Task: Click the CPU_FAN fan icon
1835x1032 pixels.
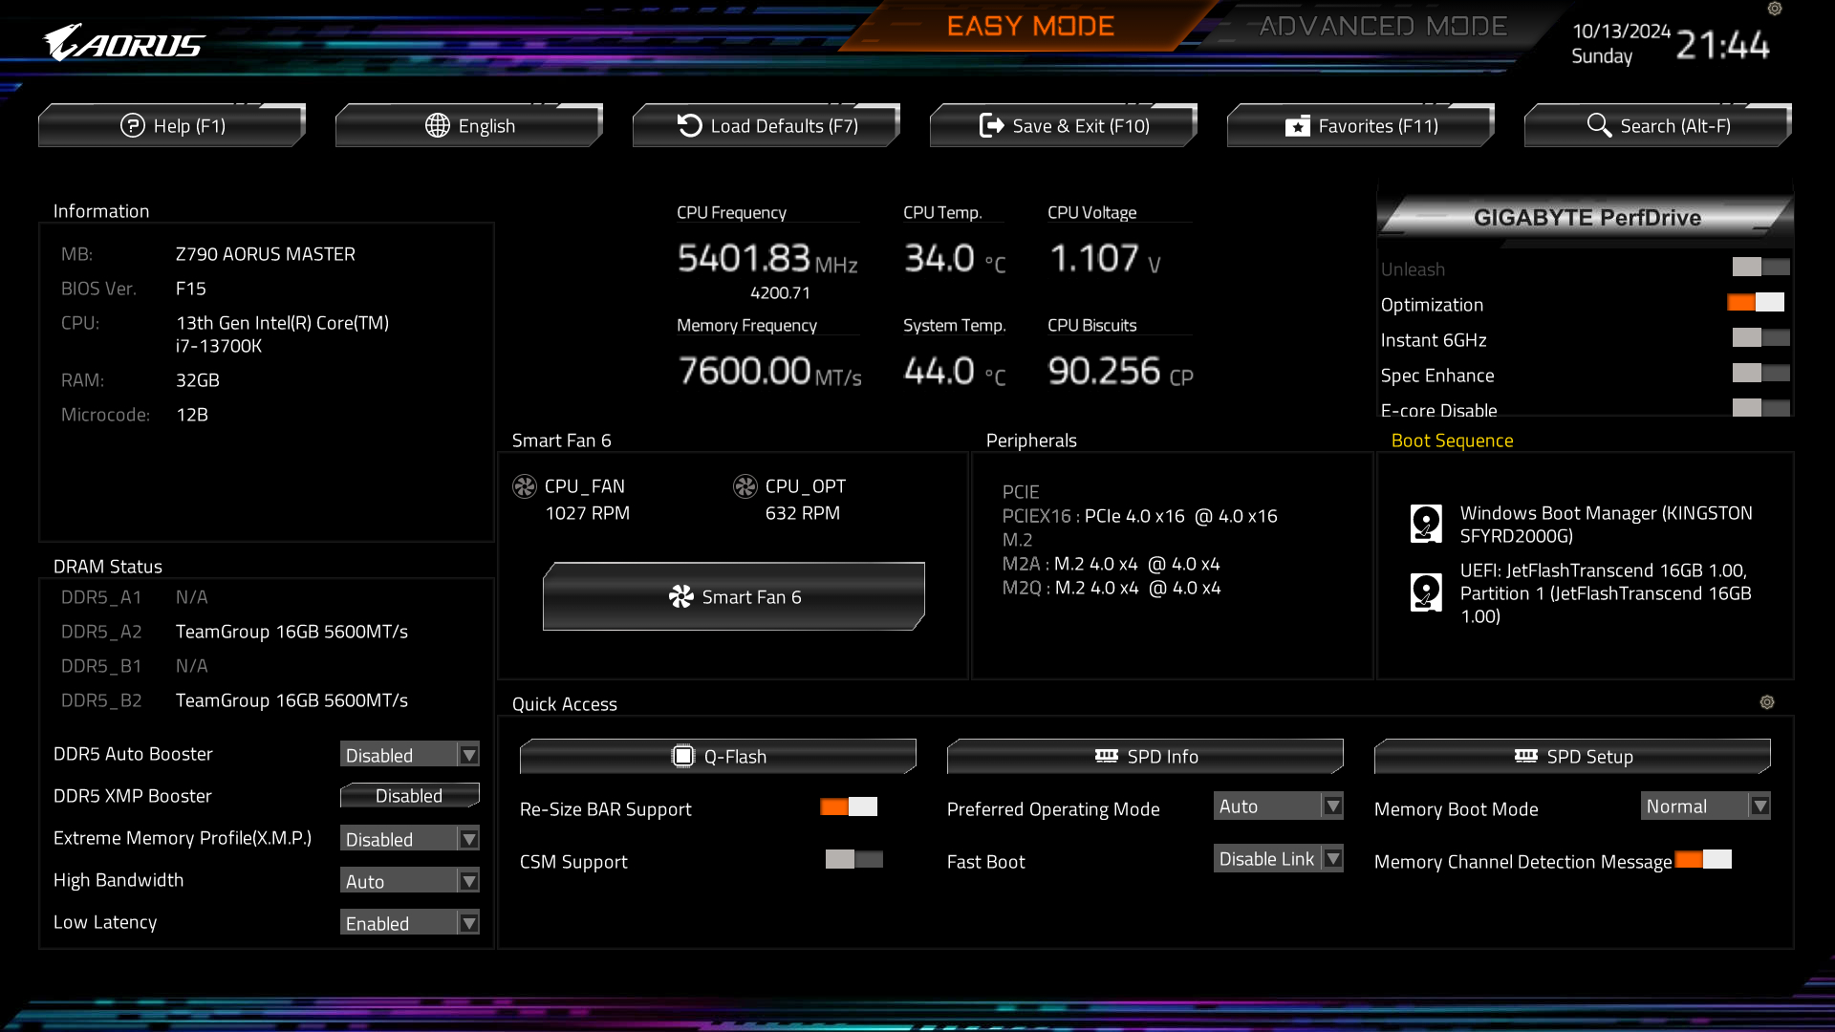Action: point(525,486)
